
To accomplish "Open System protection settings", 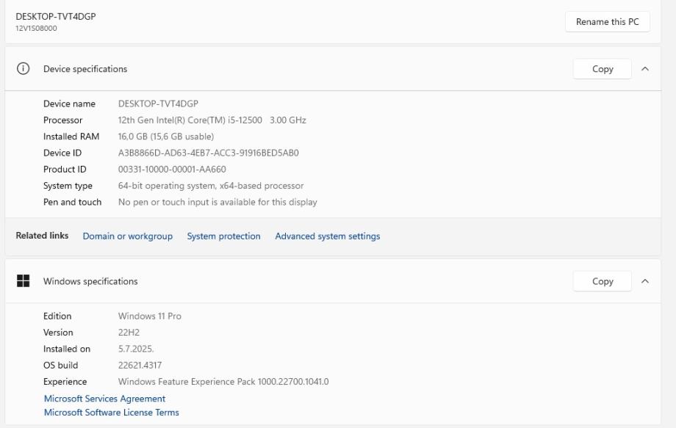I will [x=223, y=236].
